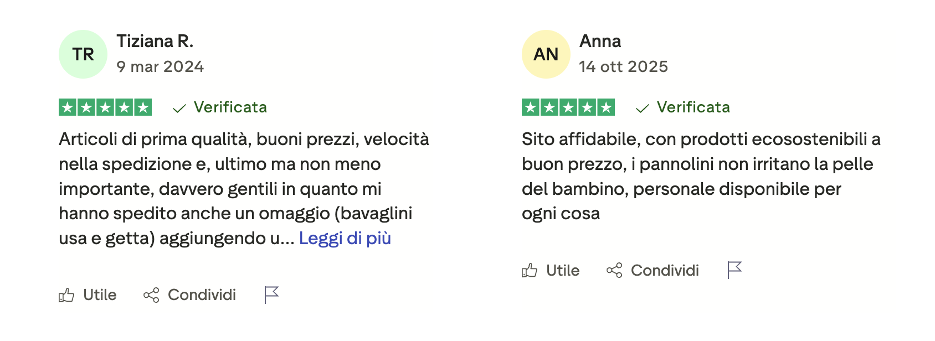Mark Tiziana's review as 'Utile'
This screenshot has width=935, height=341.
[x=100, y=295]
